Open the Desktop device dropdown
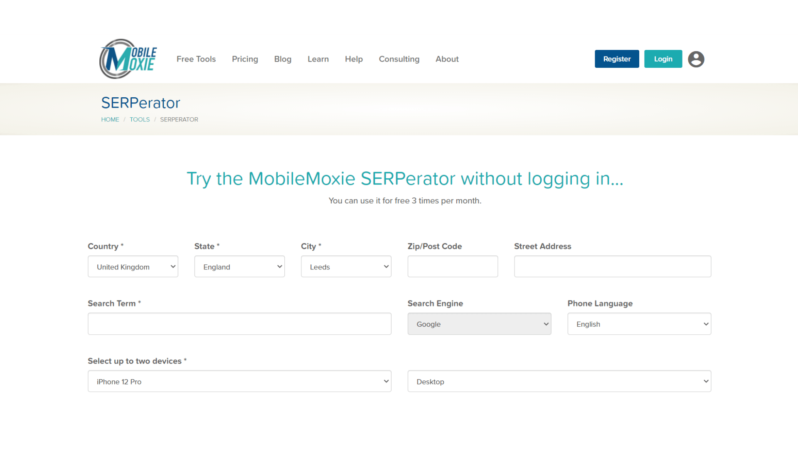798x449 pixels. click(559, 381)
